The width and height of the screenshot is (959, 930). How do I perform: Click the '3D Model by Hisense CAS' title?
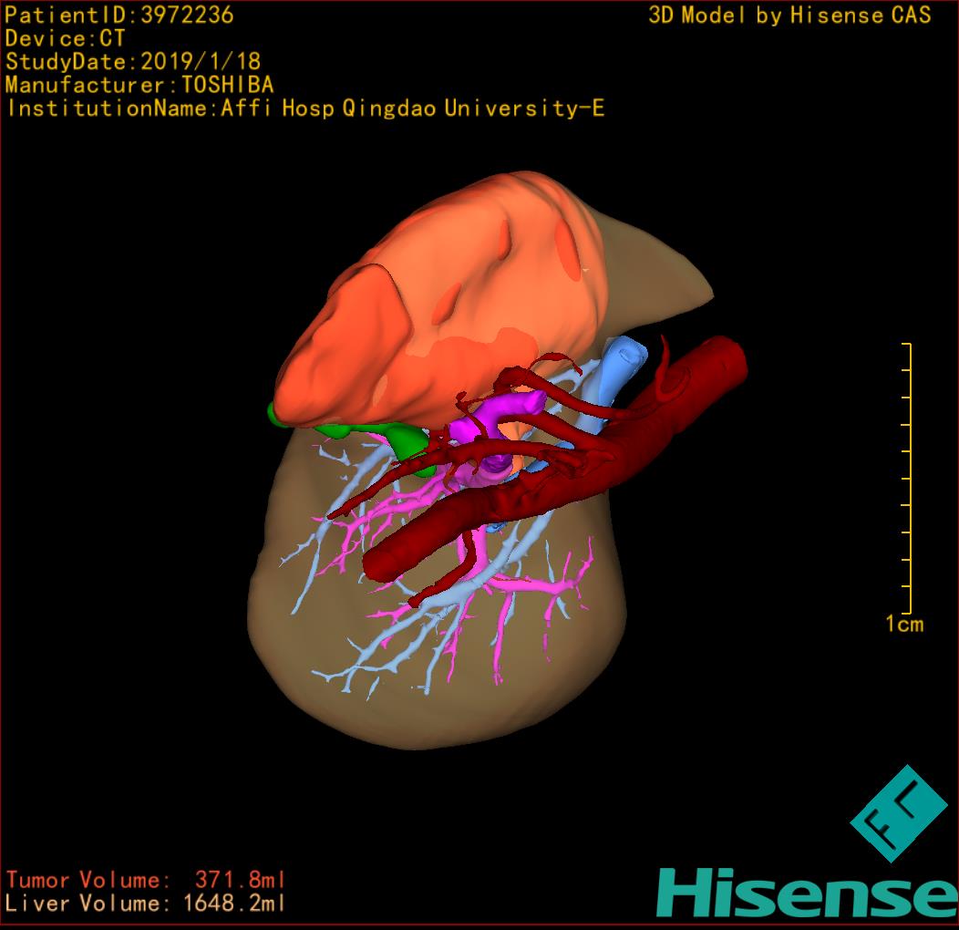(x=789, y=15)
